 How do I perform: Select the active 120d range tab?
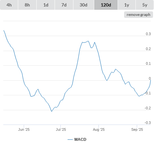click(x=106, y=5)
